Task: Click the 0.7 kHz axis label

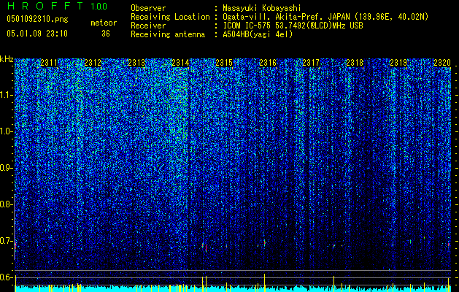Action: pyautogui.click(x=6, y=241)
